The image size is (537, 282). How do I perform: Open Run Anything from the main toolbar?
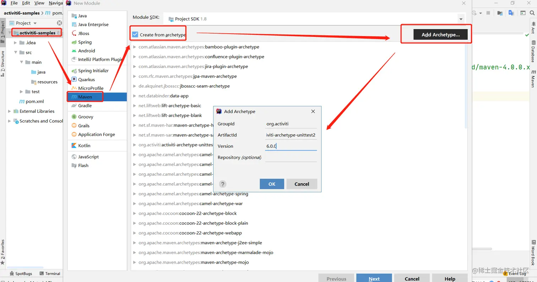pos(523,13)
